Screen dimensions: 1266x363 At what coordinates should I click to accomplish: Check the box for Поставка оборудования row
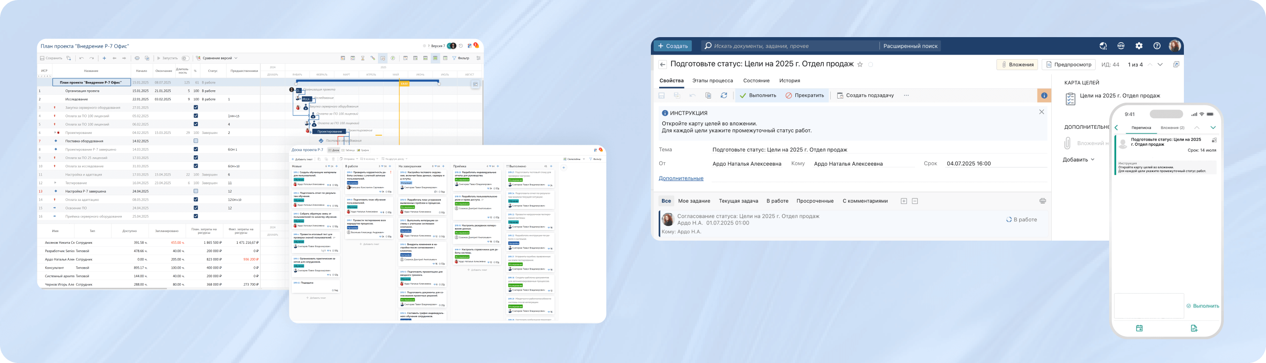point(195,141)
